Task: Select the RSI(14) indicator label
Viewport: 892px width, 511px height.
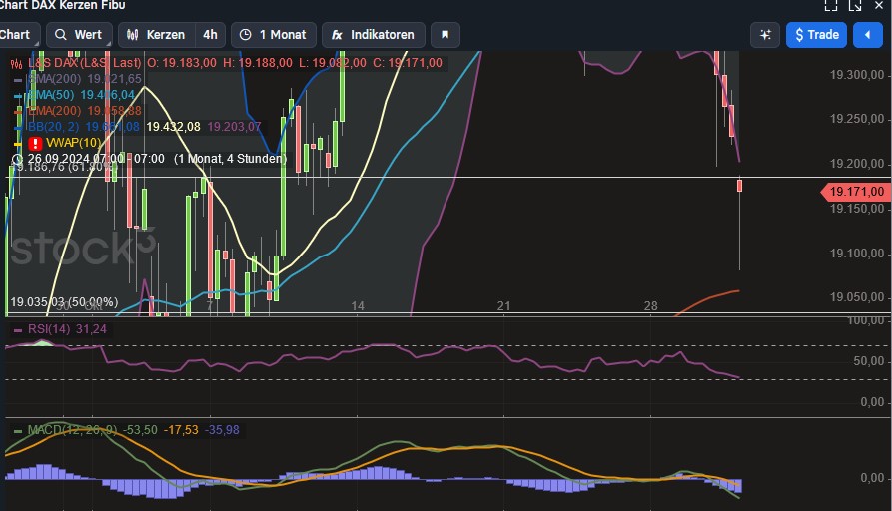Action: pos(48,329)
